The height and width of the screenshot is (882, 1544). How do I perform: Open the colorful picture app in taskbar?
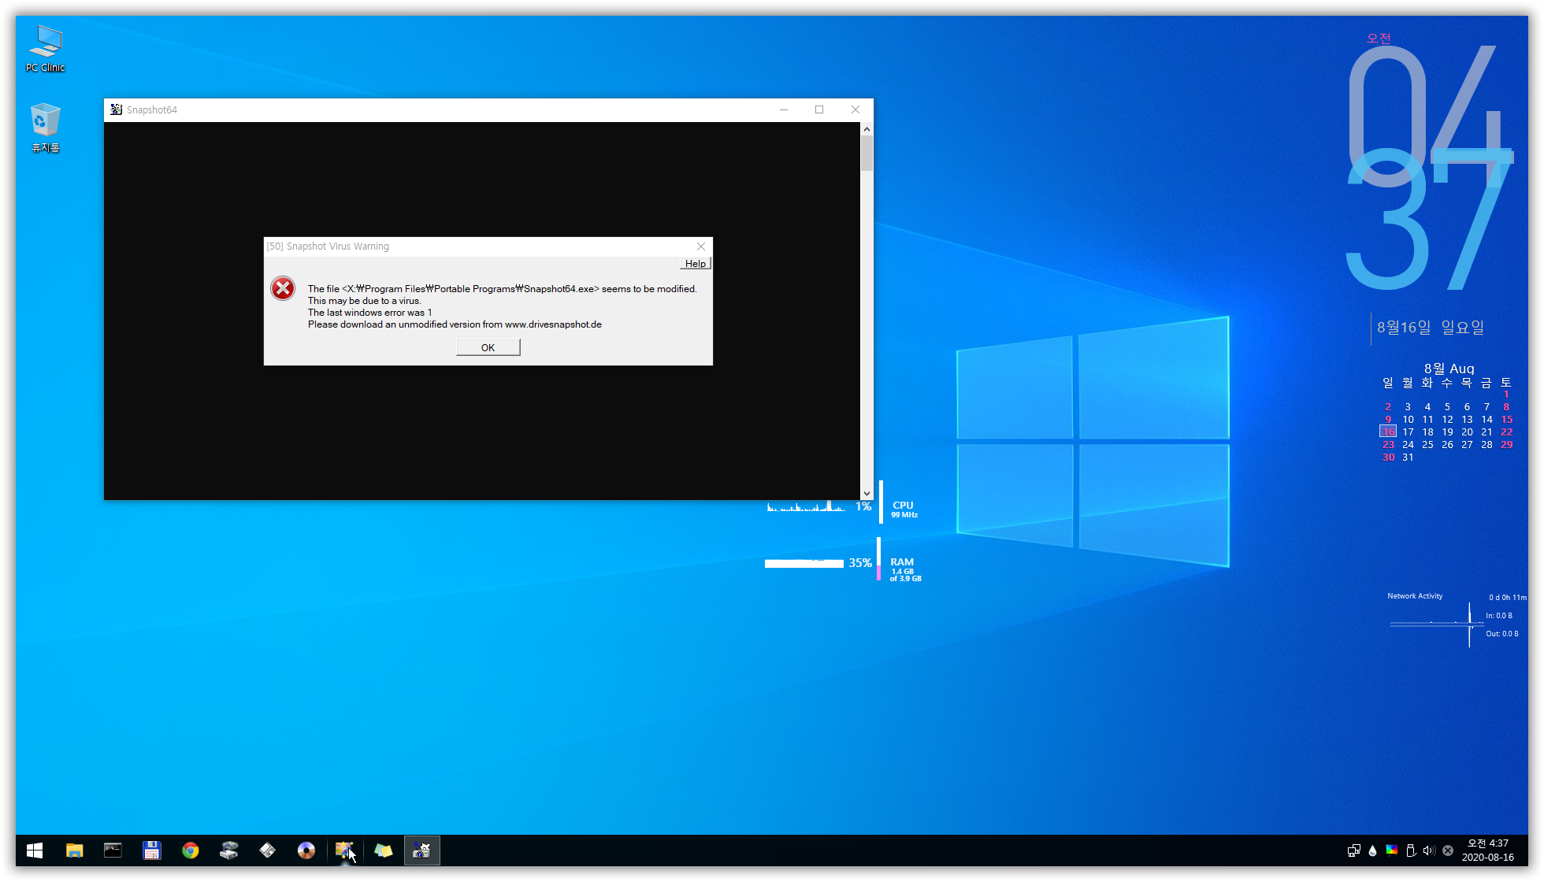point(345,850)
